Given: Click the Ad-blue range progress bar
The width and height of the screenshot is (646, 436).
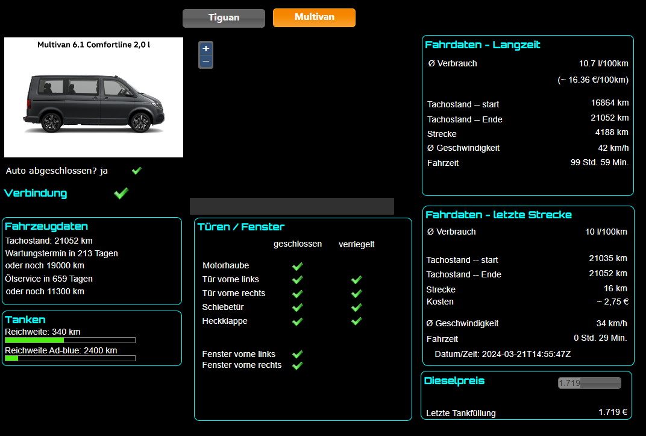Looking at the screenshot, I should click(x=70, y=358).
